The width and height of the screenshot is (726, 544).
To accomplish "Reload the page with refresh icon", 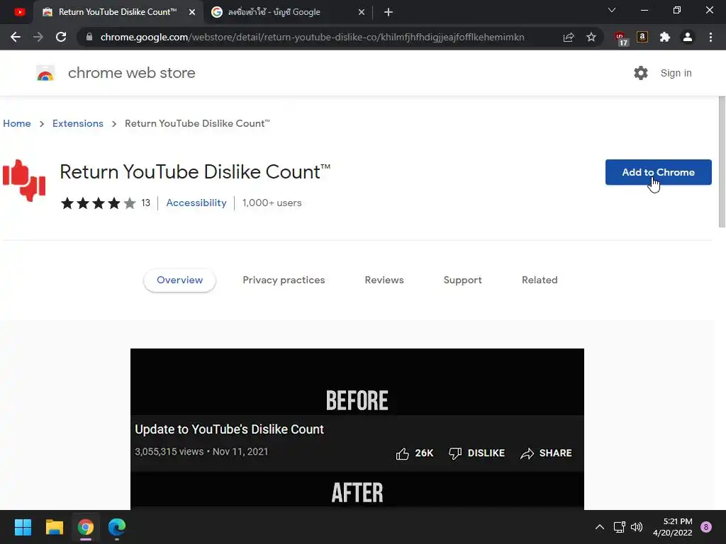I will click(x=61, y=37).
